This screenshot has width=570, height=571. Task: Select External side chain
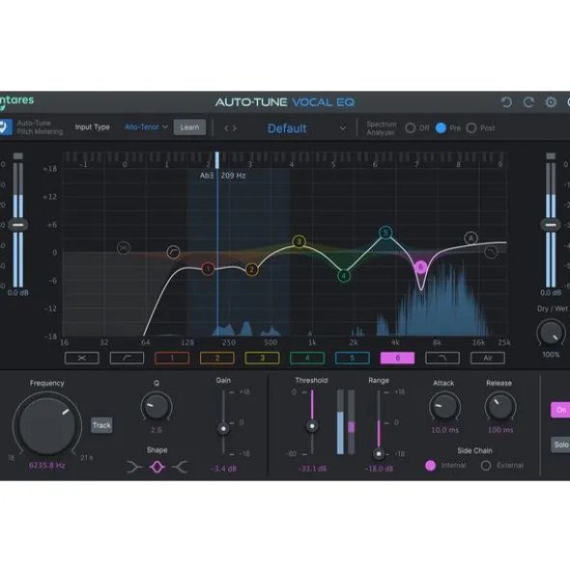(486, 466)
